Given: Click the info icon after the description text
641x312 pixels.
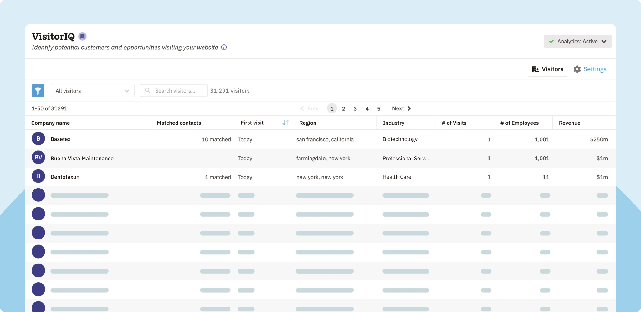Looking at the screenshot, I should coord(223,48).
